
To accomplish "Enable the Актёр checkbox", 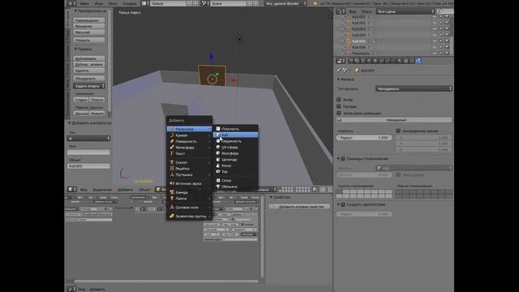I will [x=339, y=100].
